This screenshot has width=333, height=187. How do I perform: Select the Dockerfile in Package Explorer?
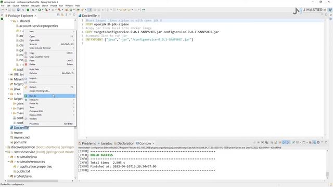click(19, 128)
